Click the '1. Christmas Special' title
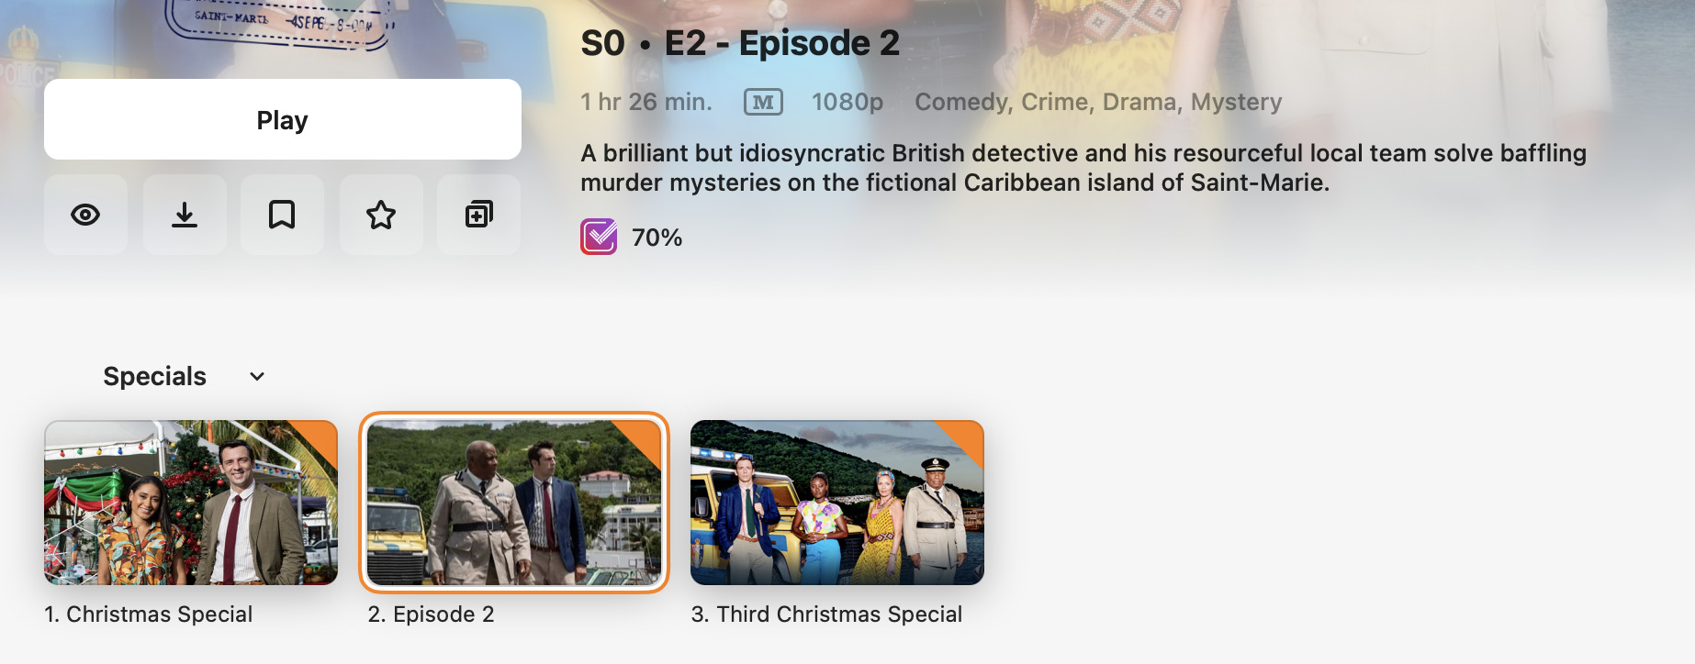 click(149, 614)
